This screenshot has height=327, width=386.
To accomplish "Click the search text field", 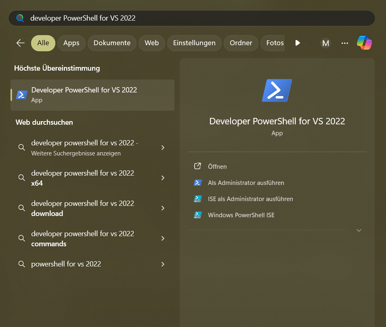I will pos(191,18).
